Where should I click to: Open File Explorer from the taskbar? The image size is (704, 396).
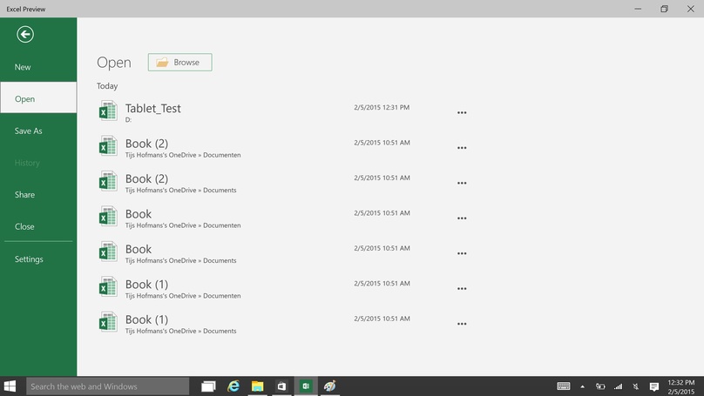click(x=257, y=386)
